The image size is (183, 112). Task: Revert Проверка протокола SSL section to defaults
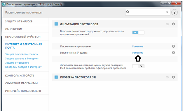click(x=167, y=77)
